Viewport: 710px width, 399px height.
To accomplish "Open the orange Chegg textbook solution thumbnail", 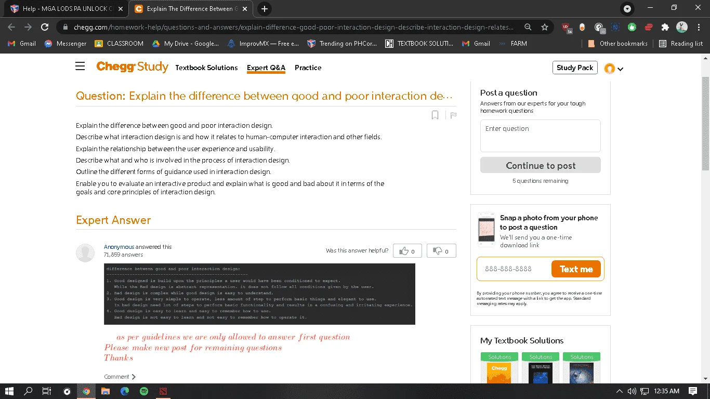I will point(499,368).
